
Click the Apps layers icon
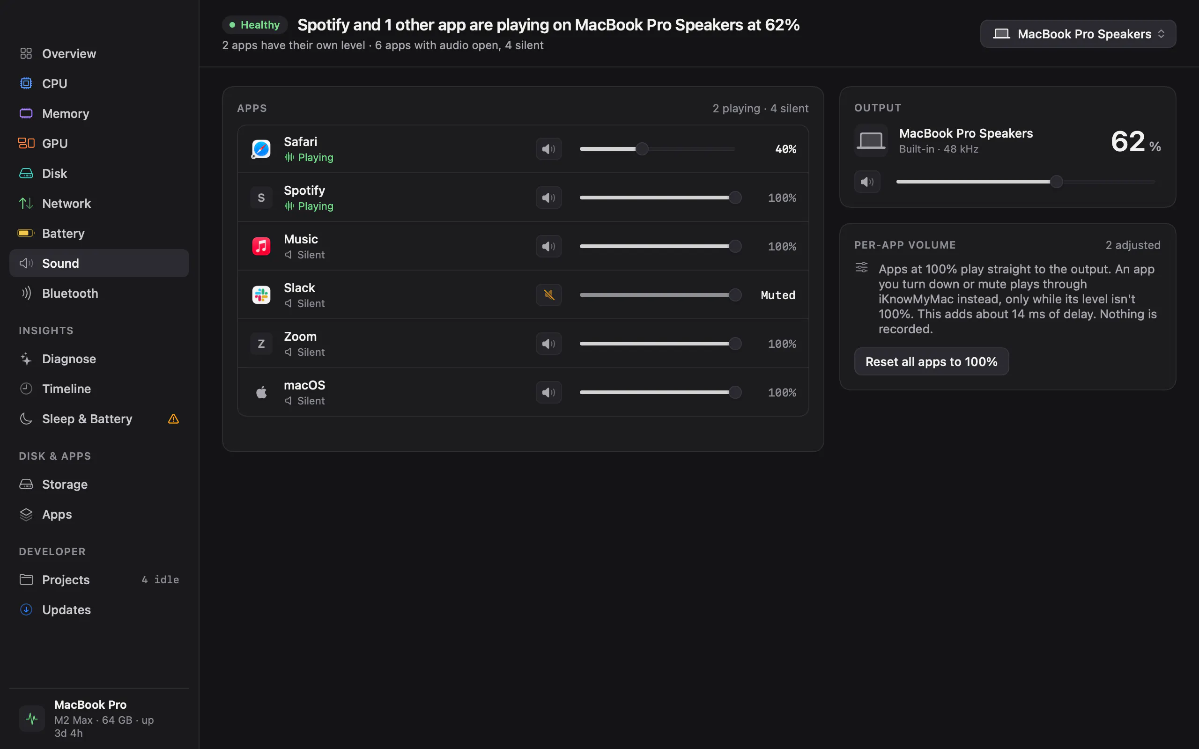coord(26,514)
